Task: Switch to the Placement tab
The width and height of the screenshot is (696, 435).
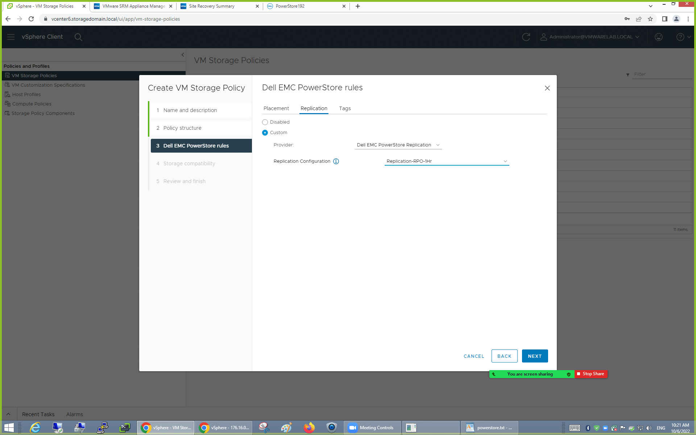Action: pos(276,108)
